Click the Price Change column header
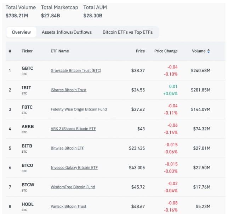 166,51
